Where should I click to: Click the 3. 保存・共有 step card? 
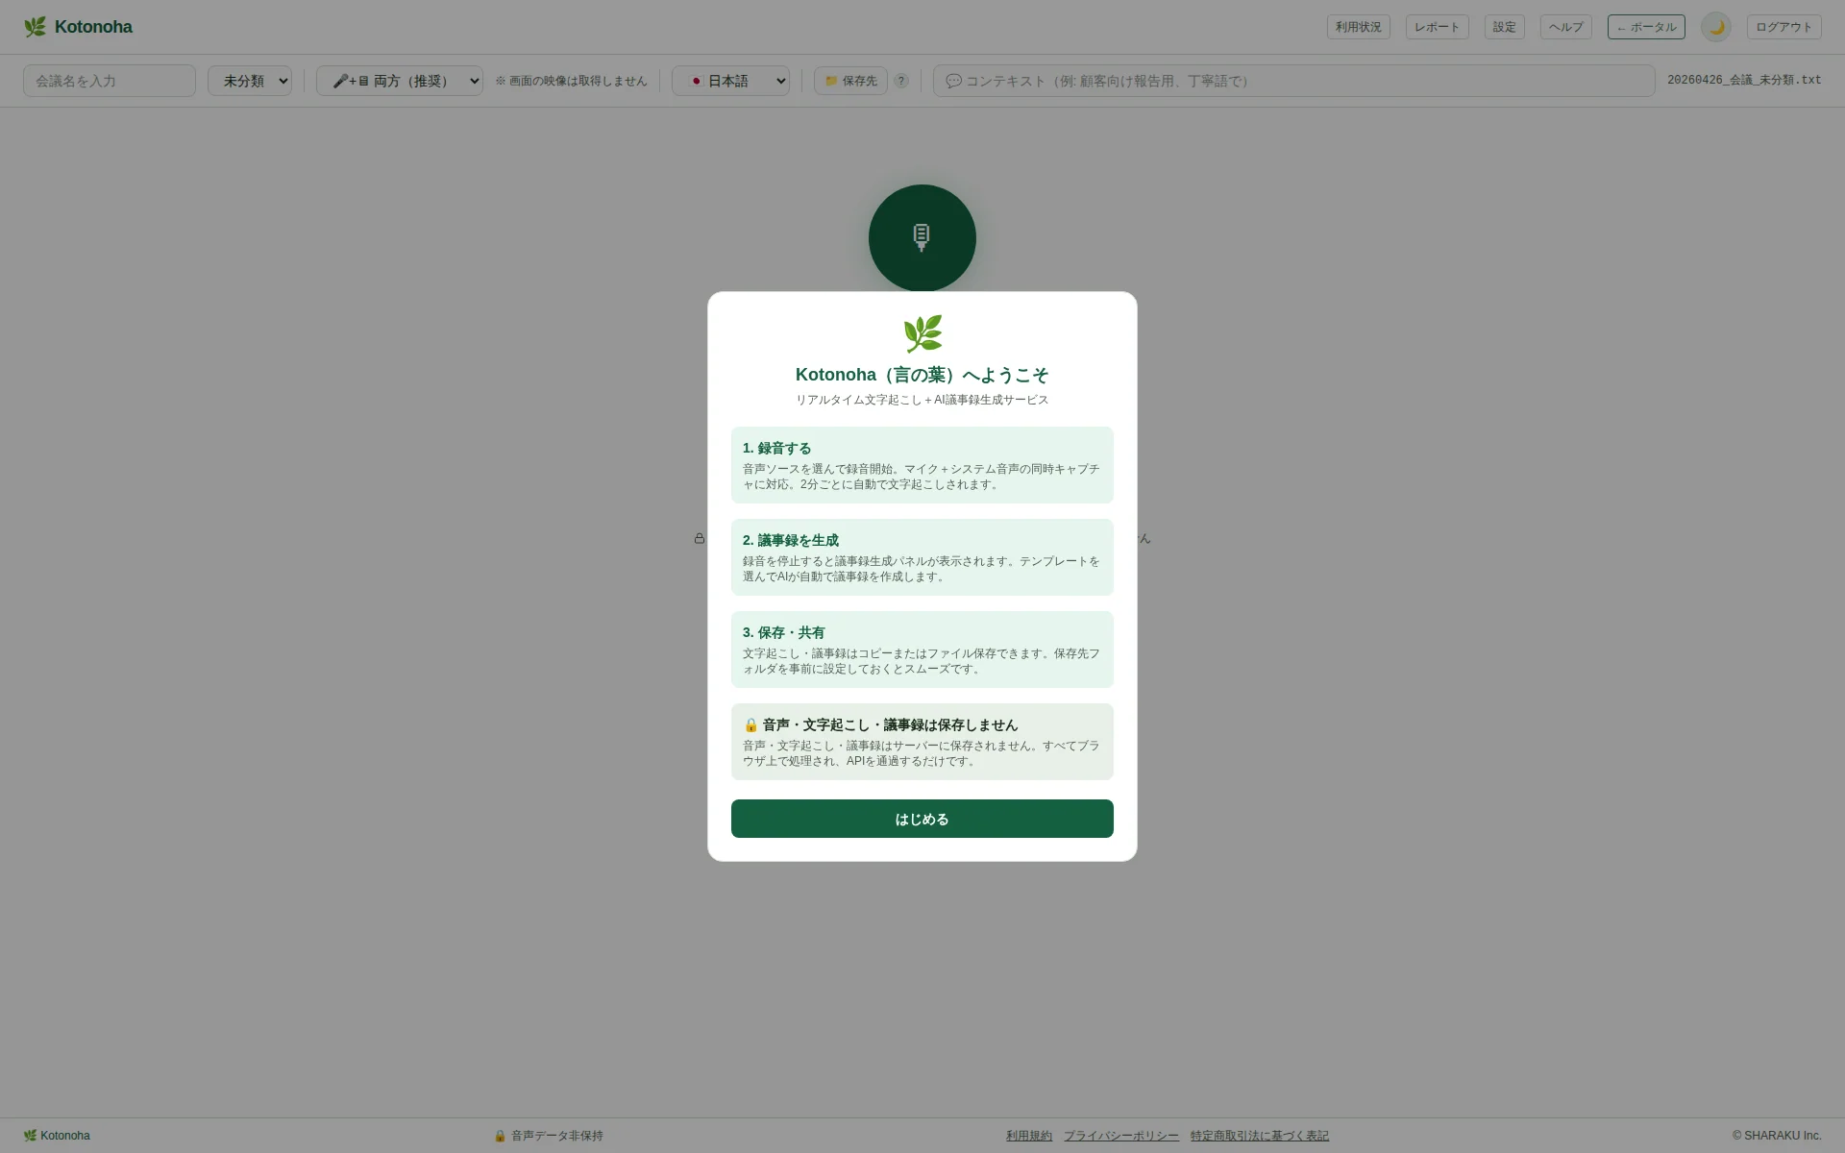pyautogui.click(x=922, y=650)
